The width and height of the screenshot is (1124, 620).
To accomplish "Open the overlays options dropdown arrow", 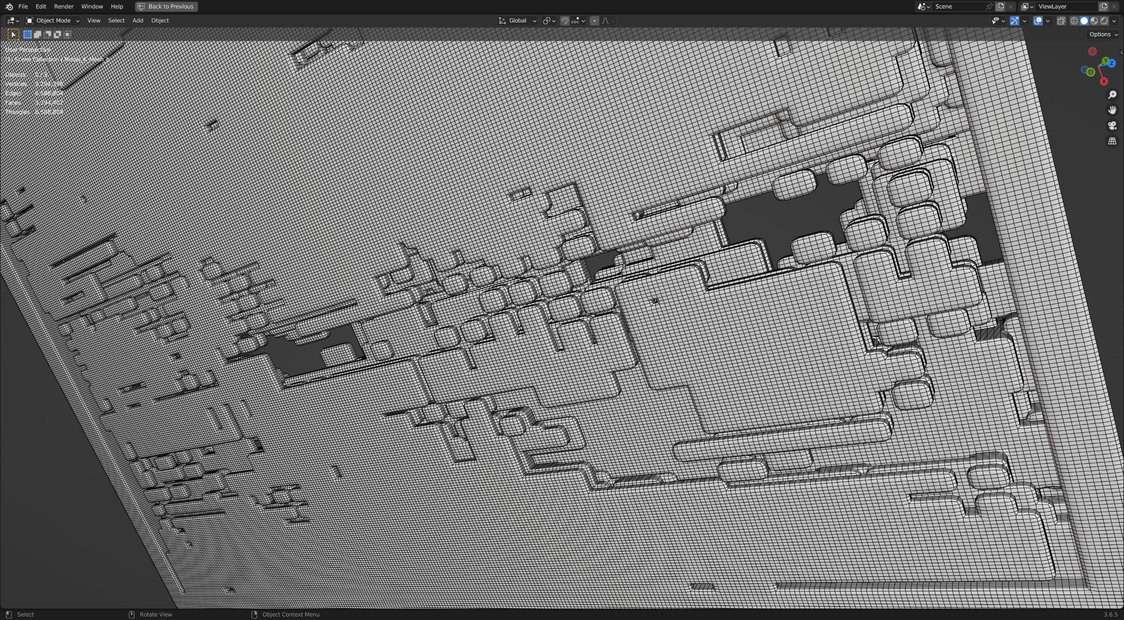I will click(x=1048, y=20).
